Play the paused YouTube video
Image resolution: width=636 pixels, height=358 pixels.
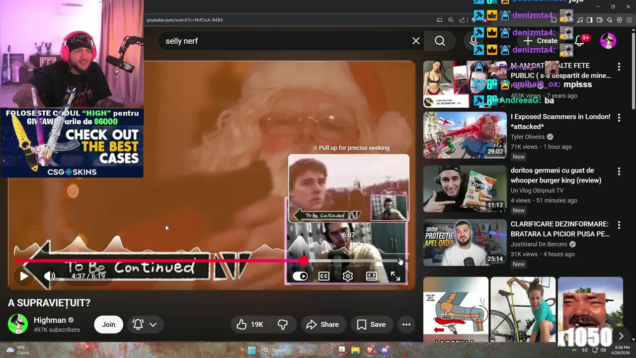(x=24, y=276)
